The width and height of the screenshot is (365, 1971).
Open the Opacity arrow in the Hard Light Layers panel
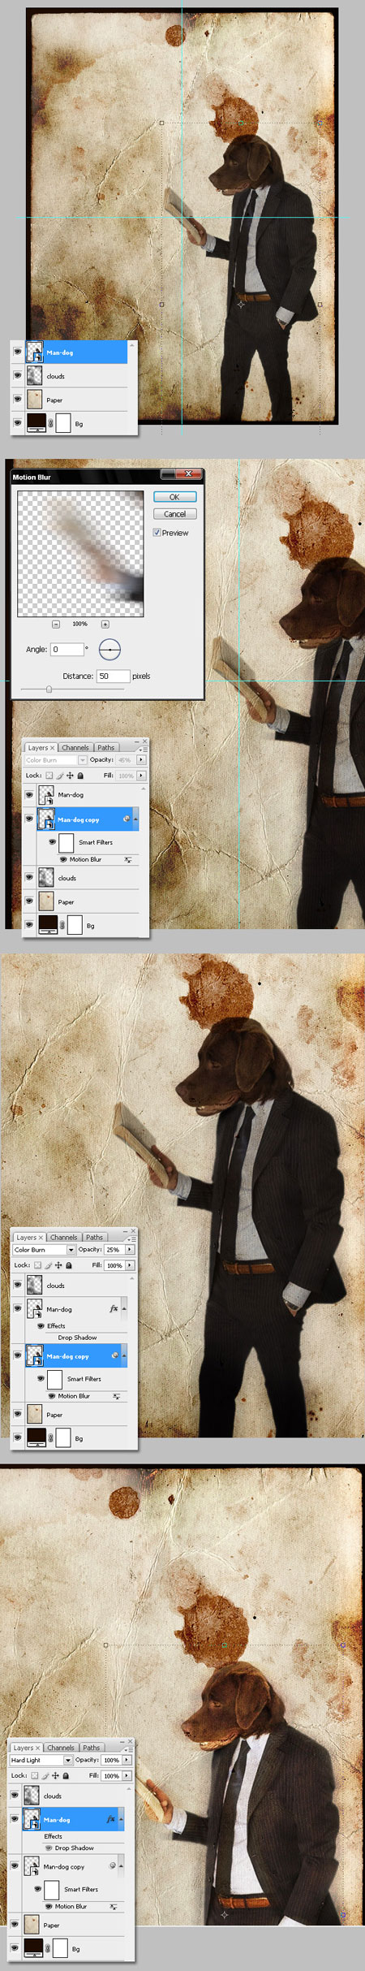coord(126,1760)
